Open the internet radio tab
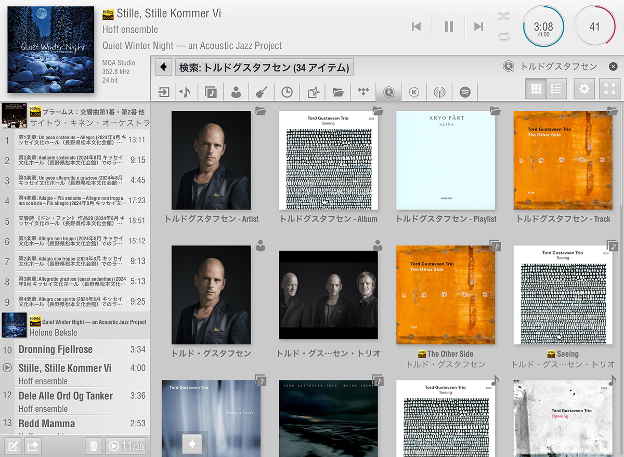 click(x=439, y=92)
